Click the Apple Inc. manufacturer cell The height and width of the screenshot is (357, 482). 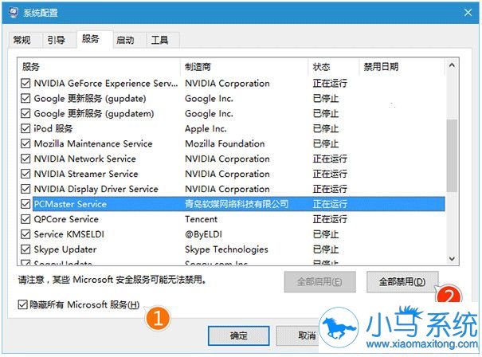206,128
